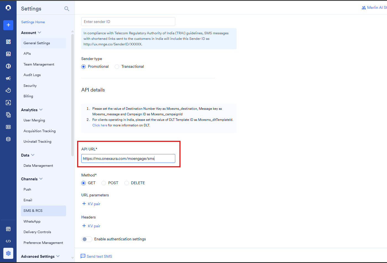Select the Transactional sender type
387x263 pixels.
click(x=117, y=67)
